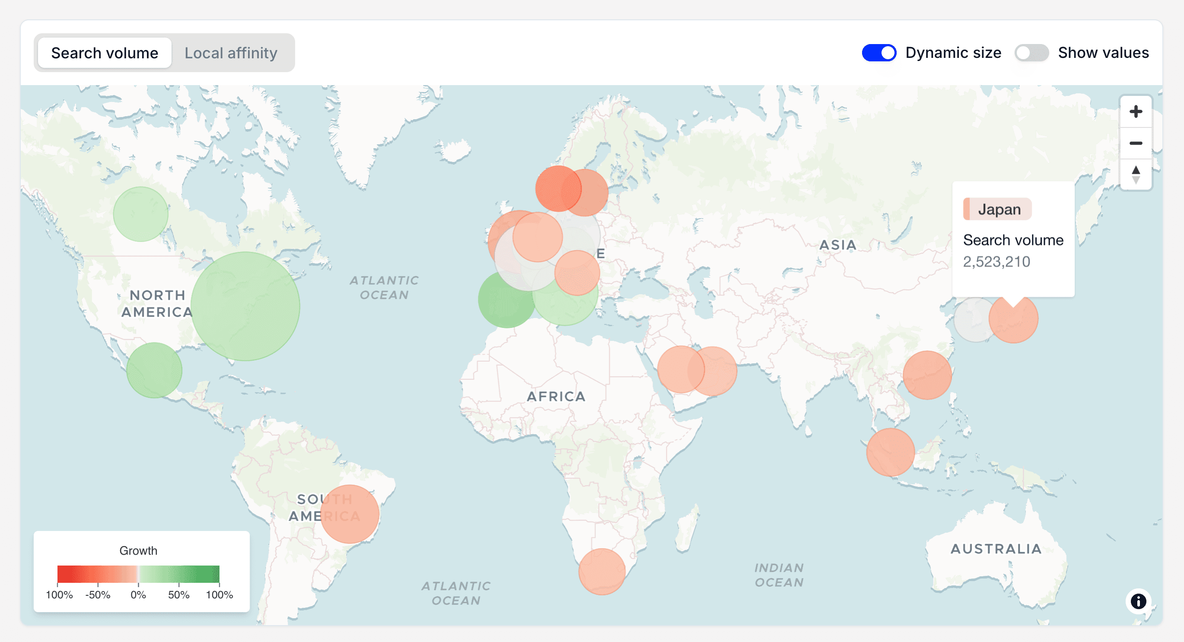The width and height of the screenshot is (1184, 642).
Task: Click the Hong Kong area bubble
Action: point(926,375)
